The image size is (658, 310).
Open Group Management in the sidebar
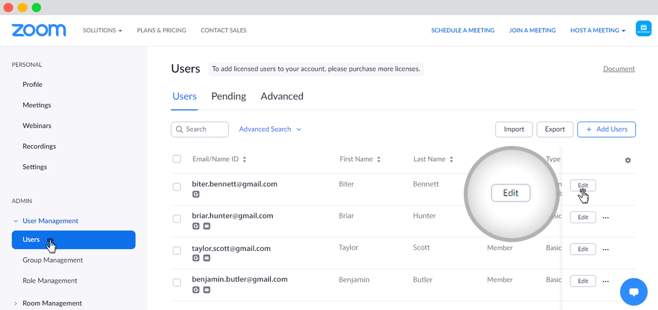click(53, 260)
